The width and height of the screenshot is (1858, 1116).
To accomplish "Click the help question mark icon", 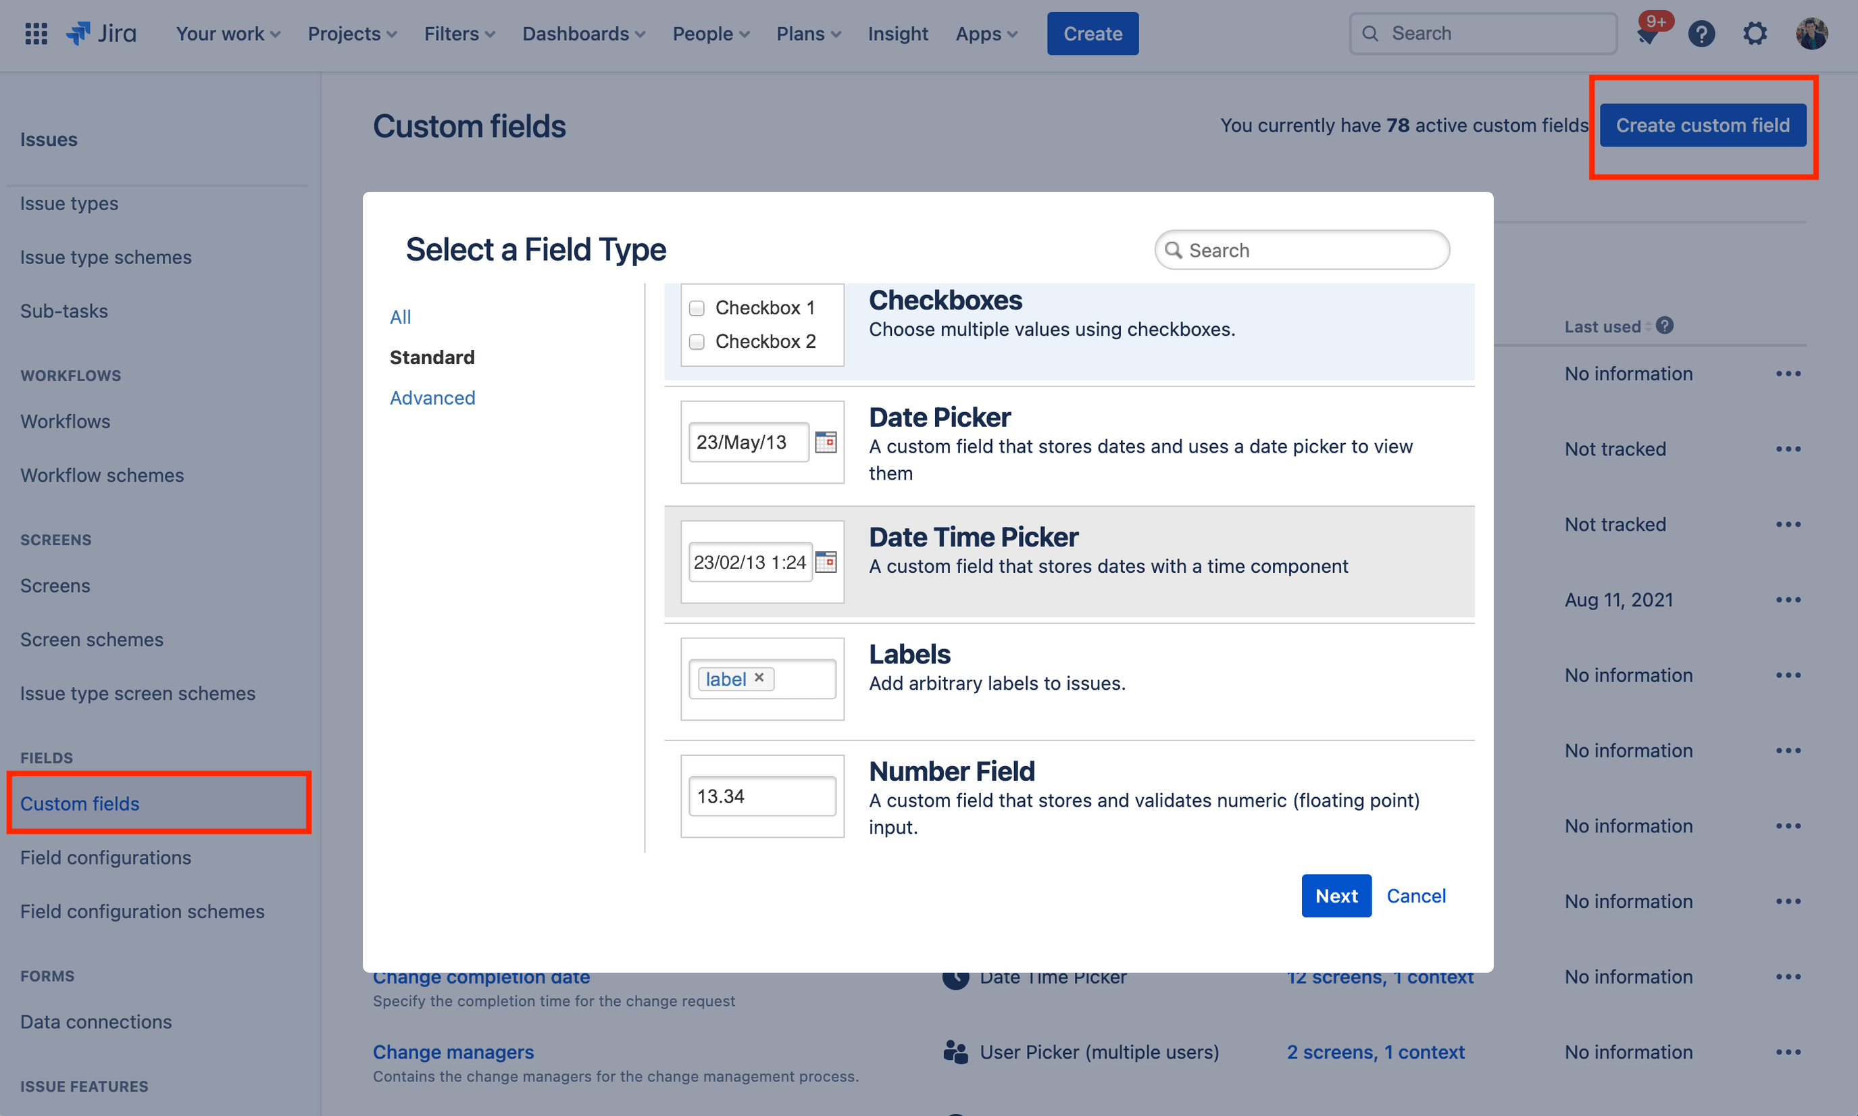I will coord(1703,33).
